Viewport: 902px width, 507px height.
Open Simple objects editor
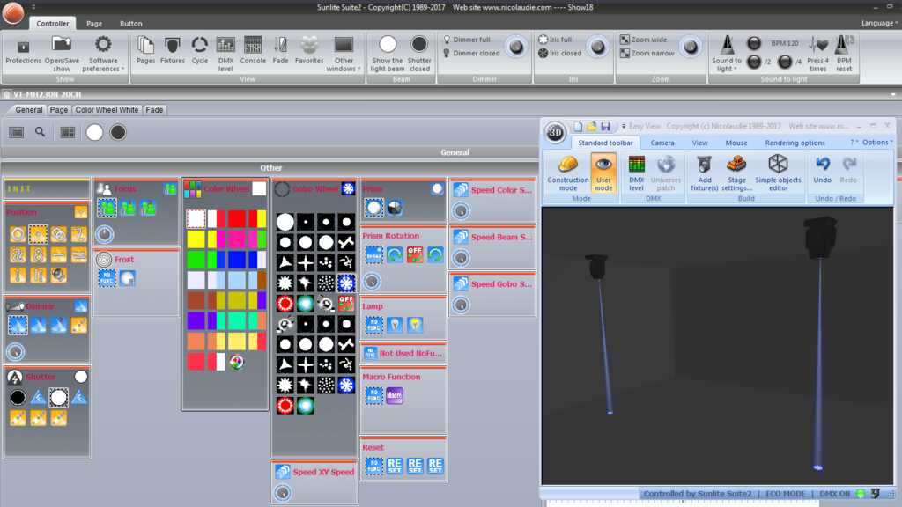778,173
